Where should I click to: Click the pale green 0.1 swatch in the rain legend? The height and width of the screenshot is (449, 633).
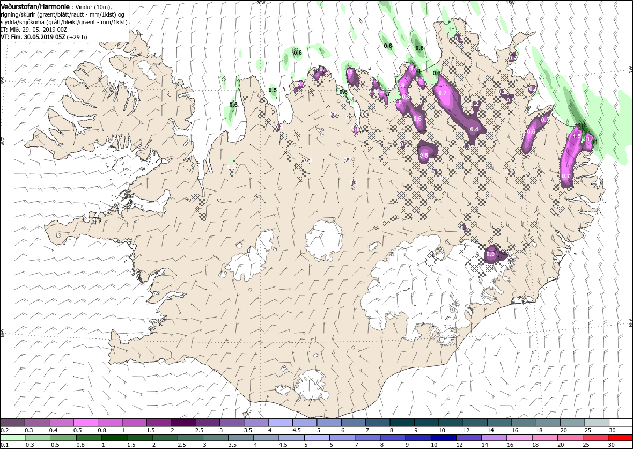click(x=13, y=438)
